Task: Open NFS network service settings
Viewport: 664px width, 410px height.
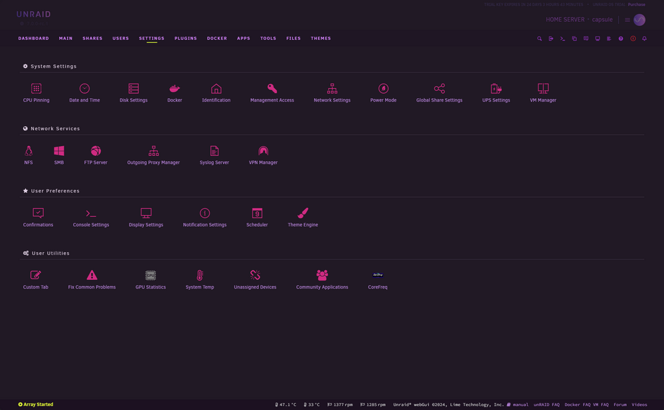Action: (29, 155)
